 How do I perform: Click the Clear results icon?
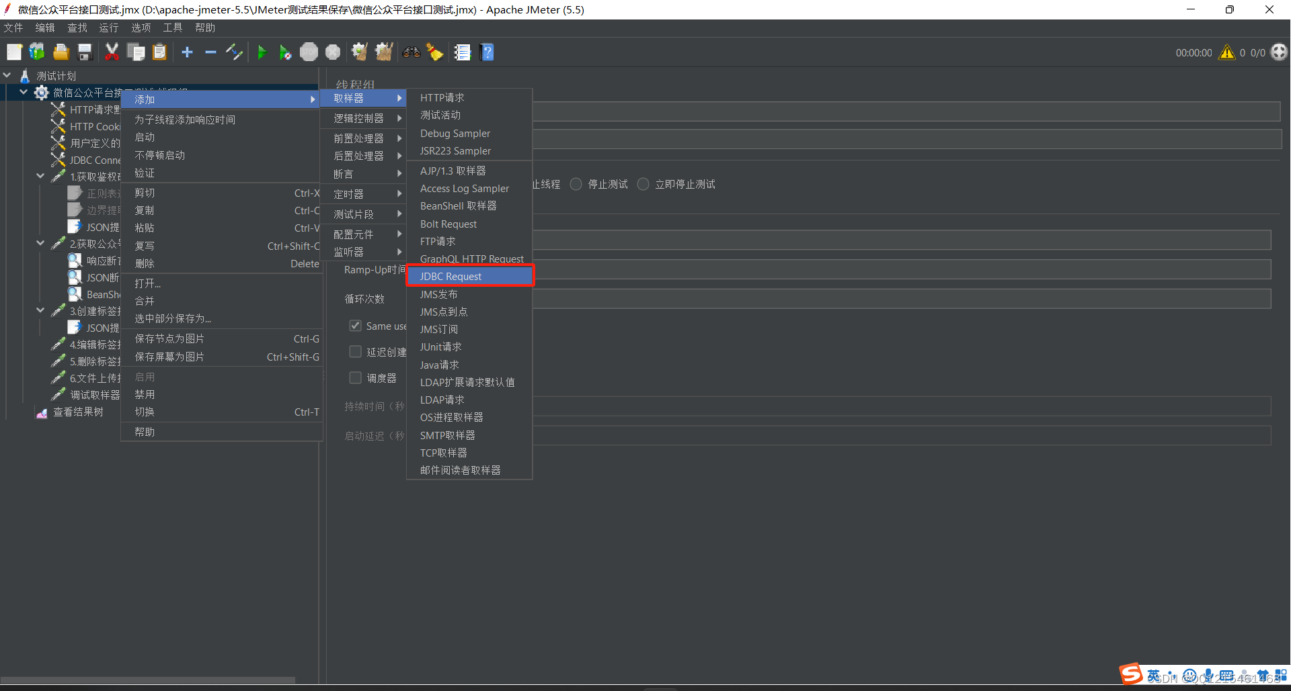pyautogui.click(x=360, y=52)
